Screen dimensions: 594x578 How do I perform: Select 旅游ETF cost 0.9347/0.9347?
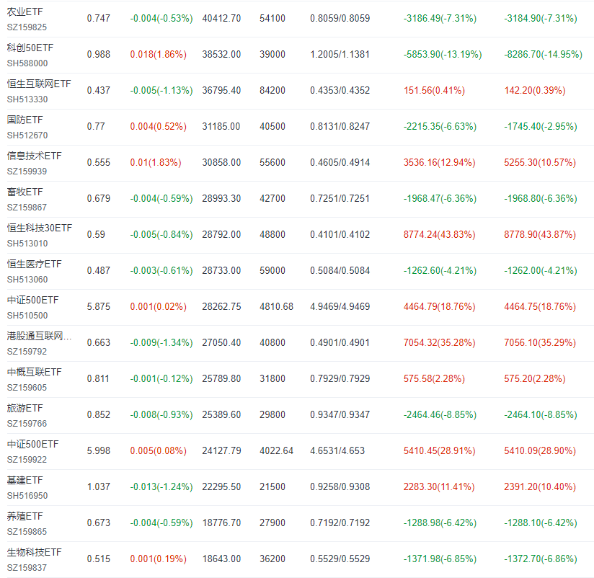(340, 414)
